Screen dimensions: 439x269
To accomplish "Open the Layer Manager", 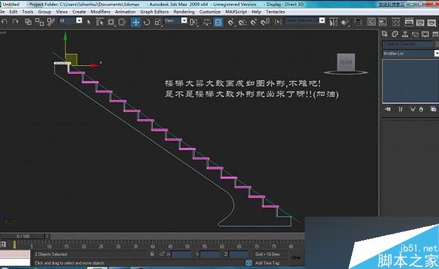I will (358, 22).
